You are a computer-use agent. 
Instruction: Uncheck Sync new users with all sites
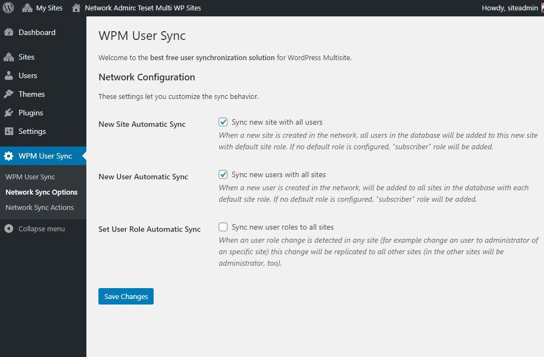pos(223,174)
